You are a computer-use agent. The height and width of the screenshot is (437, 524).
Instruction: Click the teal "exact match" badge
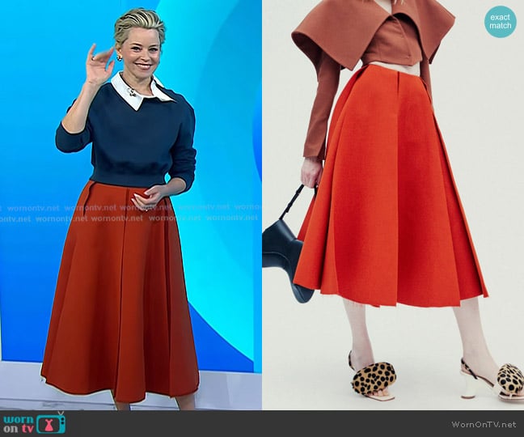click(x=501, y=21)
